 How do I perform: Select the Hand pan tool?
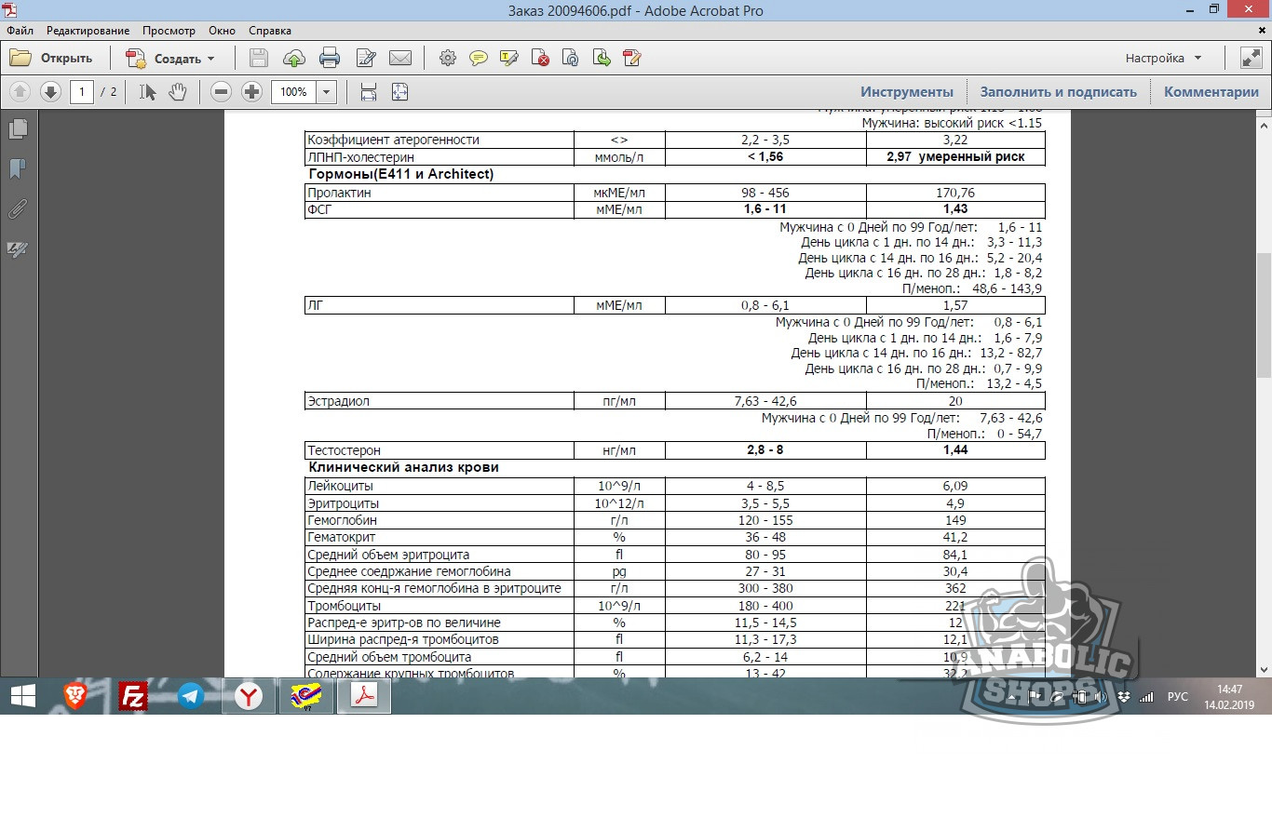coord(177,92)
